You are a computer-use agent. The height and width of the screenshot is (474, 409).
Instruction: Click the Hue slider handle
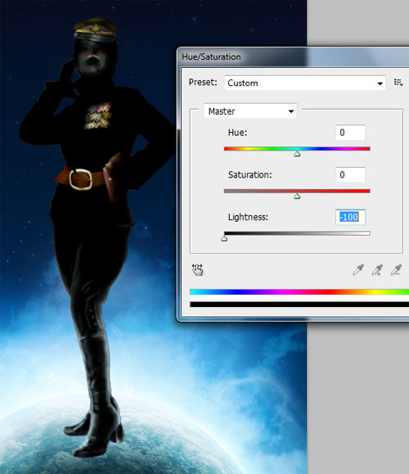click(297, 154)
